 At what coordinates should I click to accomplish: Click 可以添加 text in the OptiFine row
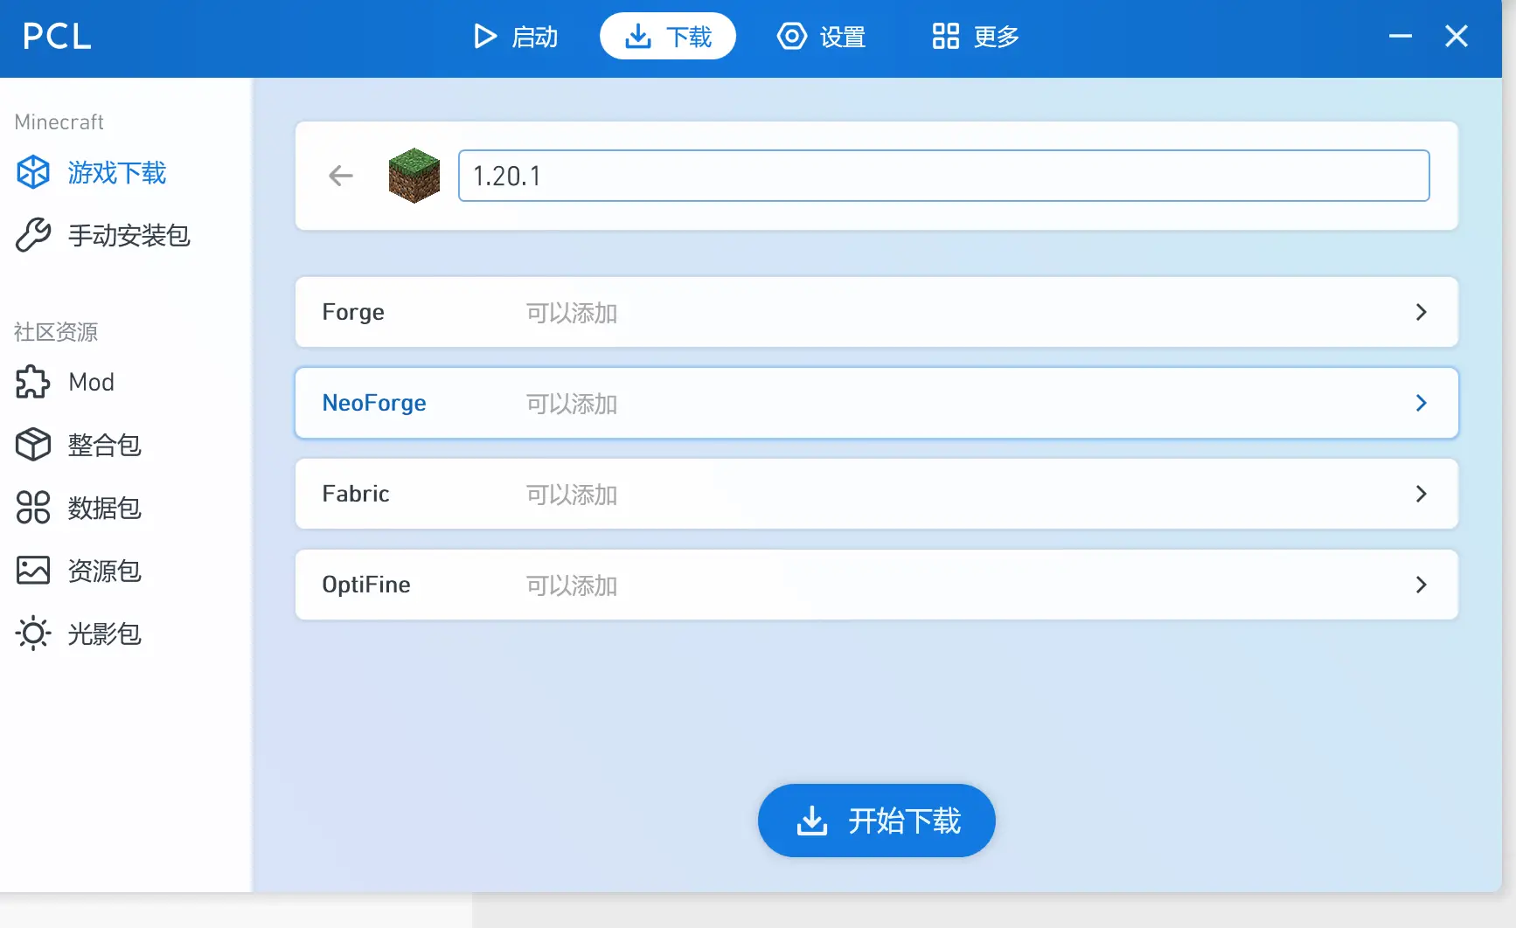point(572,585)
